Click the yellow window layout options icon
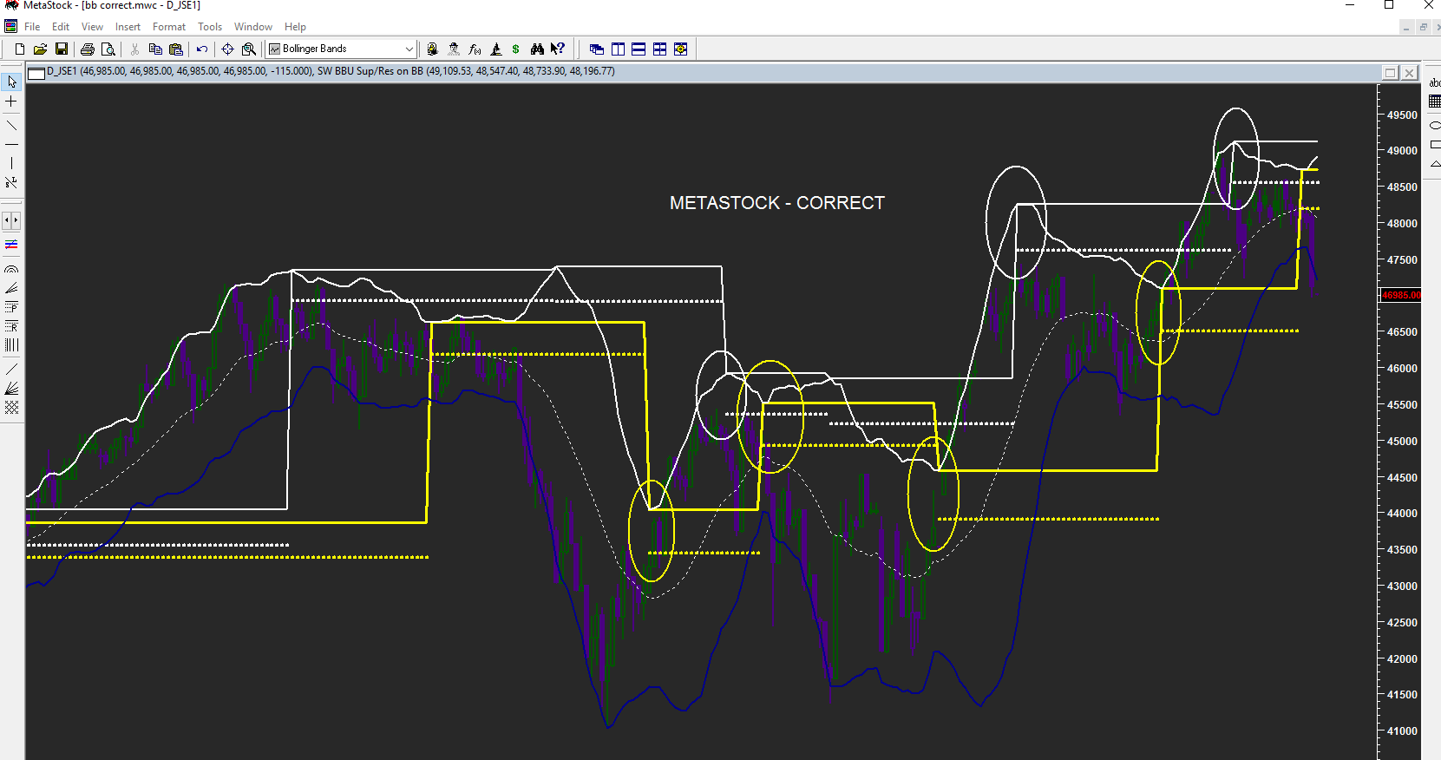Viewport: 1441px width, 760px height. click(x=681, y=49)
